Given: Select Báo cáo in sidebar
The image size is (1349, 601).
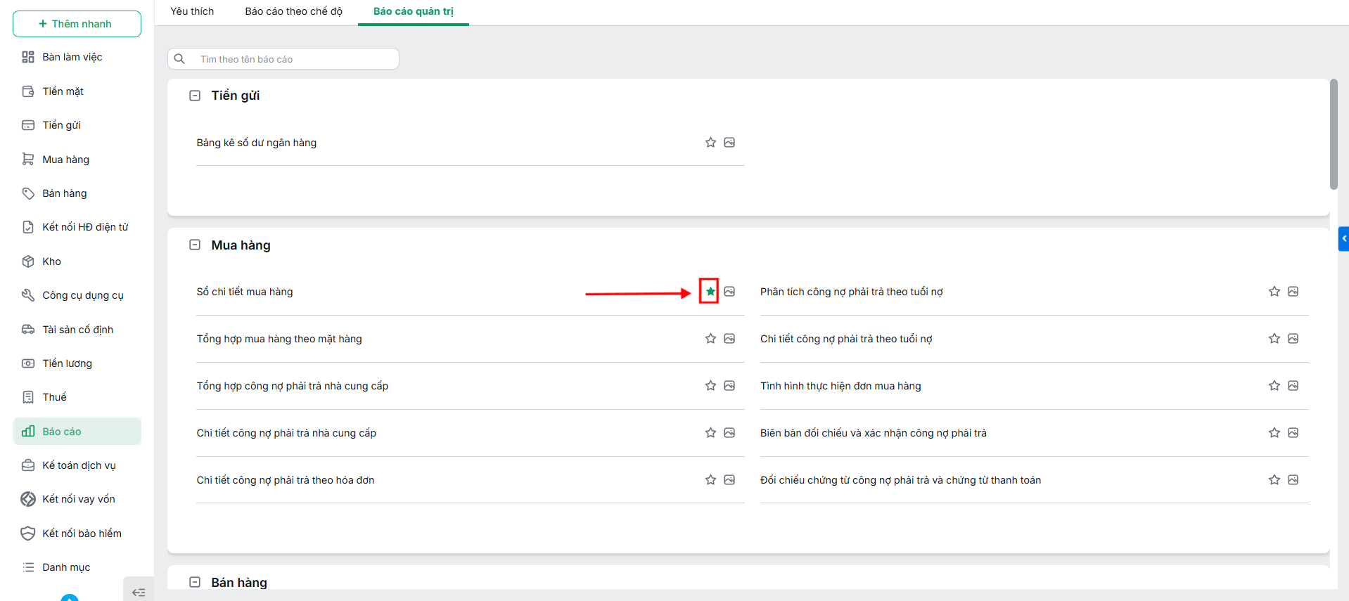Looking at the screenshot, I should point(77,432).
